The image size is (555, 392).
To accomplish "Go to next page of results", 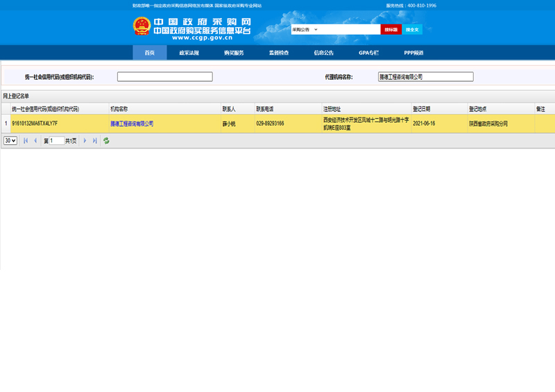I will click(85, 141).
